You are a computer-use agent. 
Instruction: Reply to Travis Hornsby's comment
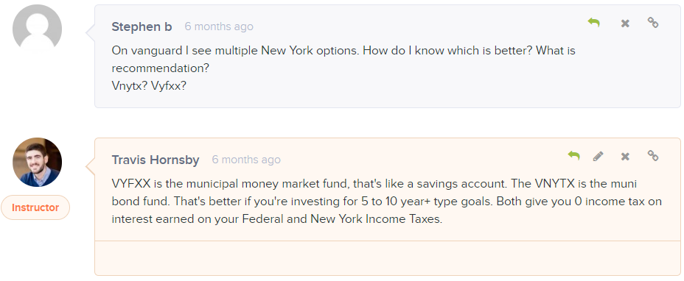pyautogui.click(x=573, y=155)
